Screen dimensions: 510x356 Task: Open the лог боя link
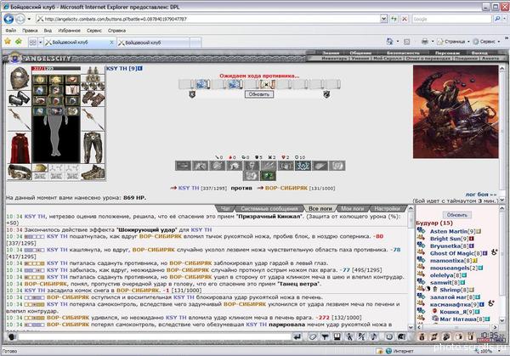[481, 195]
